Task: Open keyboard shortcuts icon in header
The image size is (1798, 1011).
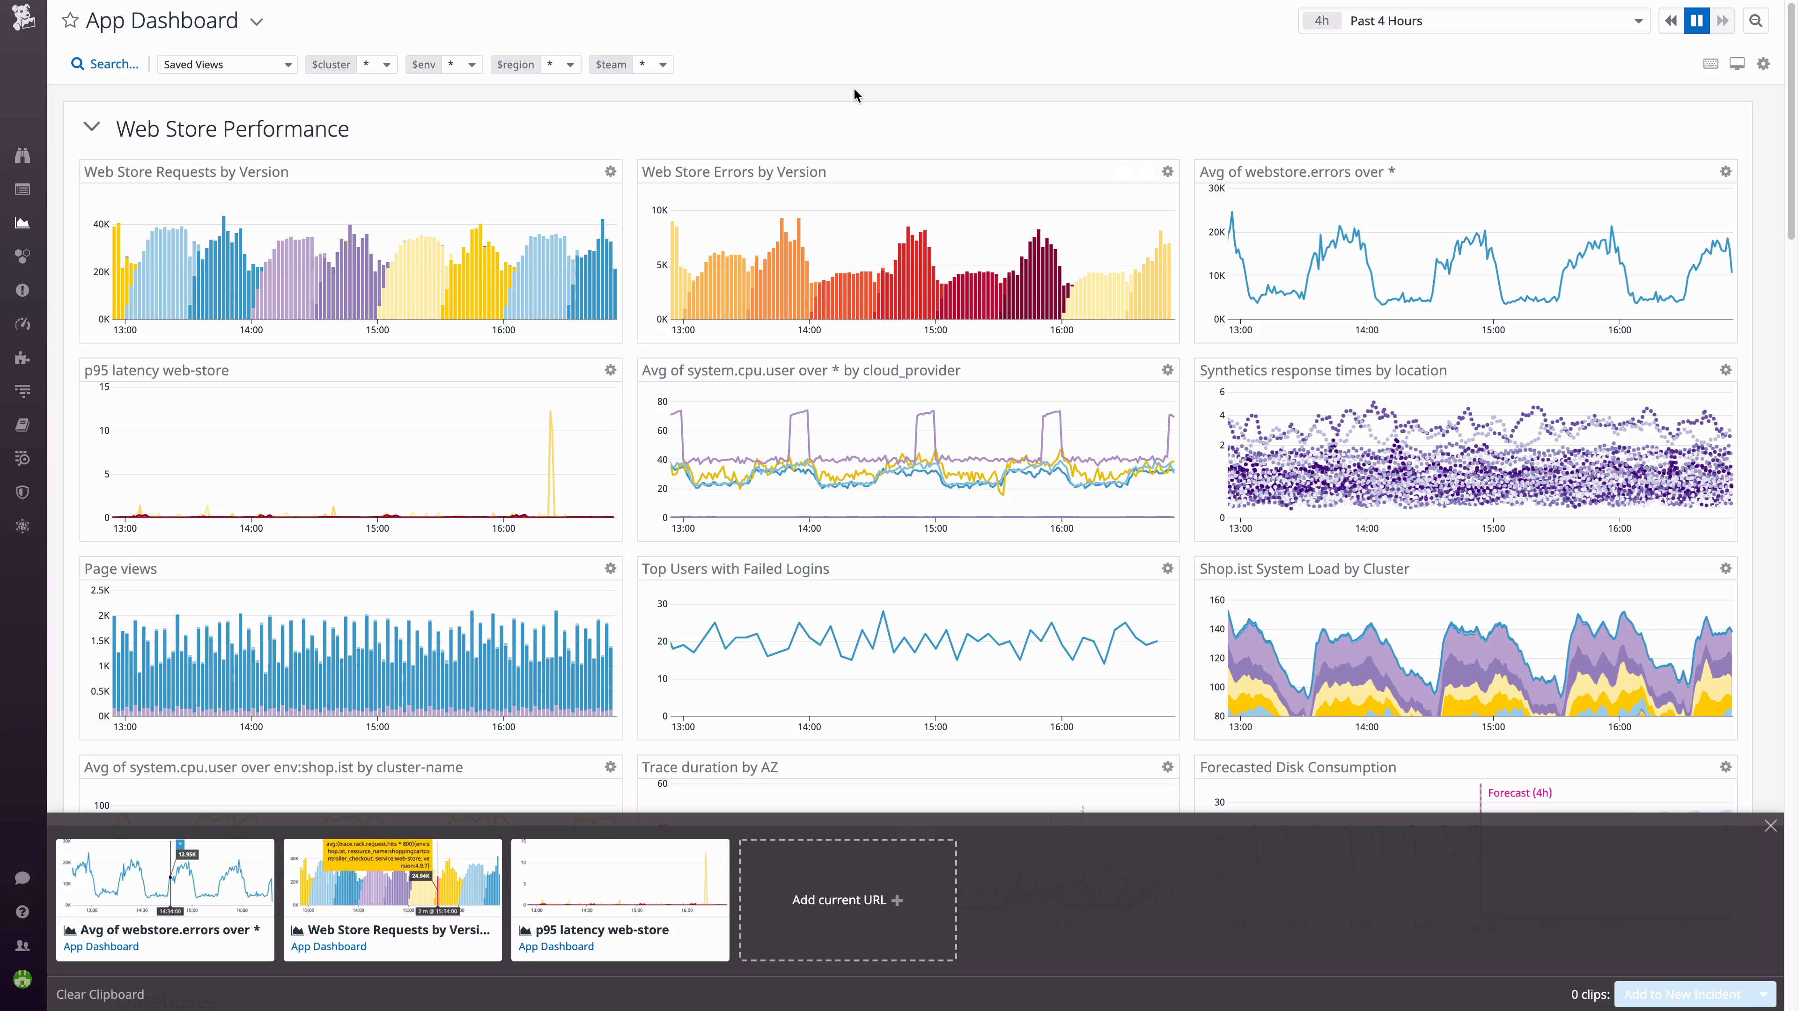Action: coord(1710,64)
